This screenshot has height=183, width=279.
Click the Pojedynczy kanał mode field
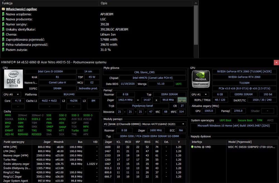[x=143, y=106]
